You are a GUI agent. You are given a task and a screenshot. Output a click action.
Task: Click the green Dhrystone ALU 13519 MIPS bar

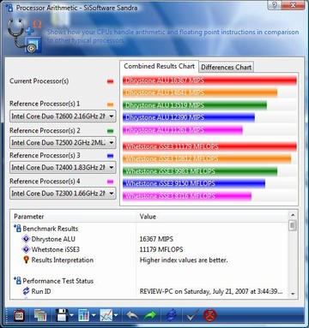coord(195,105)
